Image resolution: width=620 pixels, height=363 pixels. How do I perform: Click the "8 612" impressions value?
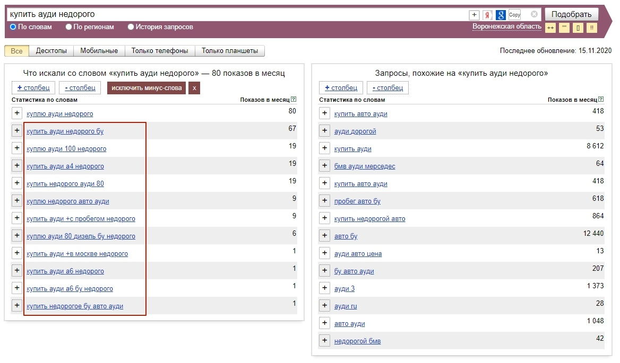click(x=595, y=146)
